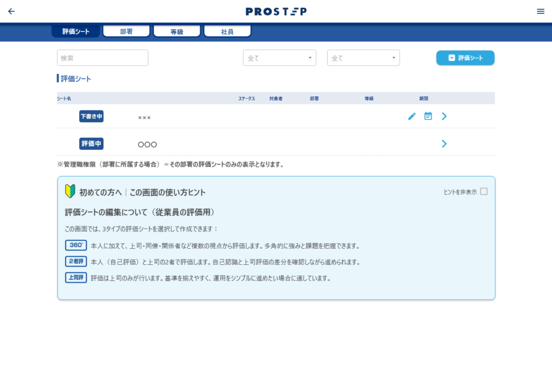Open the hamburger menu
Viewport: 552px width, 371px height.
coord(540,11)
